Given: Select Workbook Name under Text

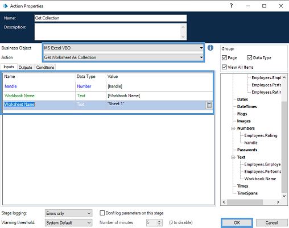Looking at the screenshot, I should pyautogui.click(x=260, y=179).
